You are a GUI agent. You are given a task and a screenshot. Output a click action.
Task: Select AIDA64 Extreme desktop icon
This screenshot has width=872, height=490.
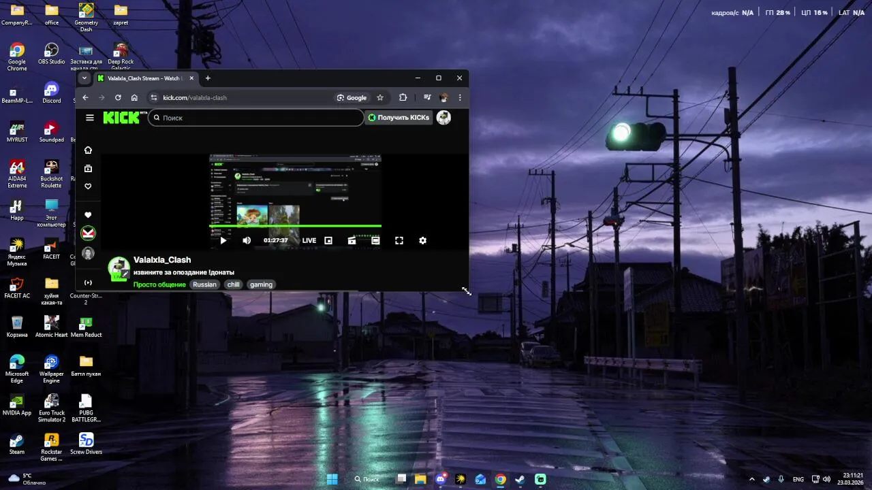click(17, 174)
